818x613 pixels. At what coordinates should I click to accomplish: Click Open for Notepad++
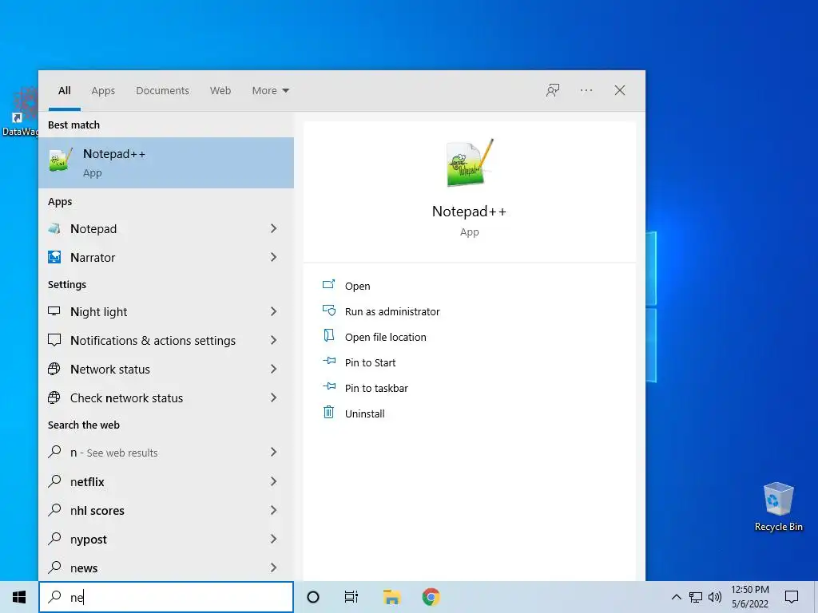click(357, 286)
